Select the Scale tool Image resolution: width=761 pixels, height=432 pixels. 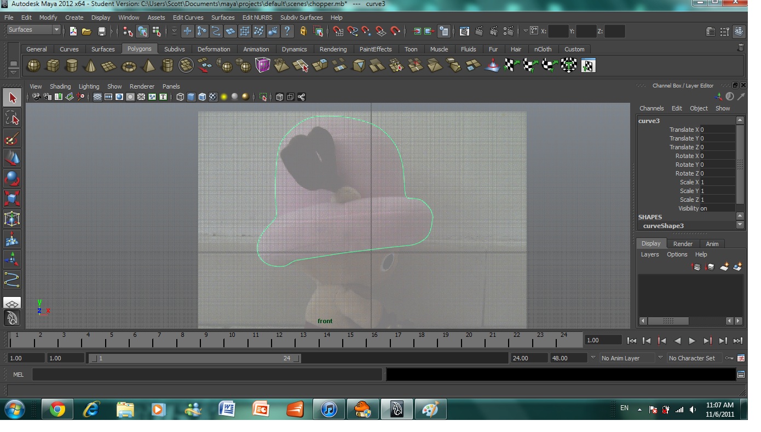tap(14, 197)
